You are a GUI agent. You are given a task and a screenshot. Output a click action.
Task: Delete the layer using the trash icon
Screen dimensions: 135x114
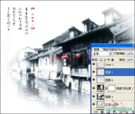coord(133,112)
